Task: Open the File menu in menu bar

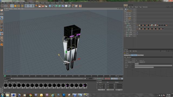Action: pyautogui.click(x=1, y=3)
